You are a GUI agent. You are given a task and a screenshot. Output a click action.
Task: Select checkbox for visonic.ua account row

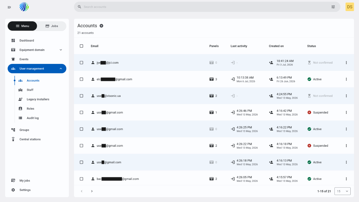coord(81,96)
